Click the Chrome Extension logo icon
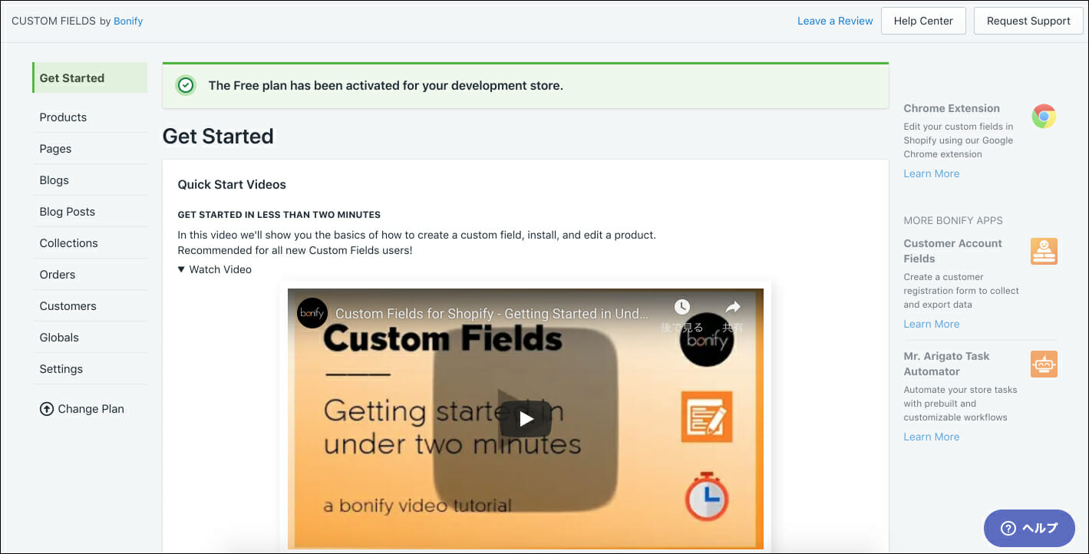 tap(1044, 117)
